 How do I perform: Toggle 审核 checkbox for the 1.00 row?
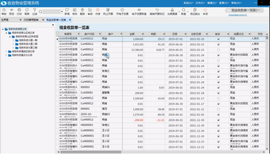218,88
